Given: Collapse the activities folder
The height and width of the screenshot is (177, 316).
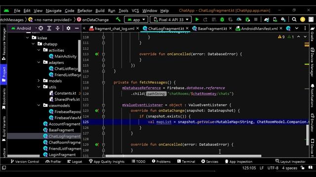Looking at the screenshot, I should pos(39,50).
